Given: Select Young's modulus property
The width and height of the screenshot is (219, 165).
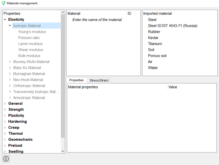Looking at the screenshot, I should pyautogui.click(x=32, y=32).
